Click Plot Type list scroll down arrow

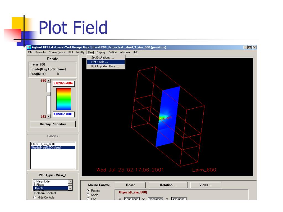click(70, 188)
